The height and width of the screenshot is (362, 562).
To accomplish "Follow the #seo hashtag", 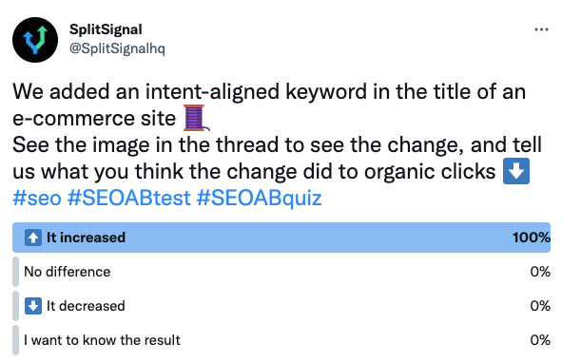I will point(37,198).
